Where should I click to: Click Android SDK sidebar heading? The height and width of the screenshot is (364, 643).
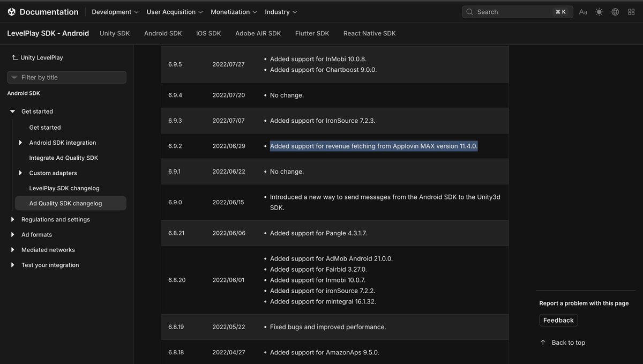[x=24, y=93]
